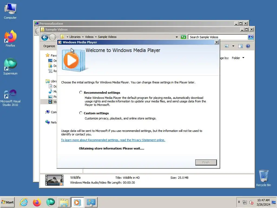Click the Videos breadcrumb in address bar

[89, 37]
